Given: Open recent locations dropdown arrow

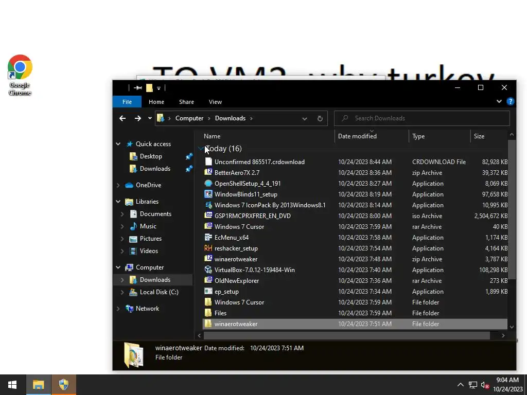Looking at the screenshot, I should click(x=150, y=118).
